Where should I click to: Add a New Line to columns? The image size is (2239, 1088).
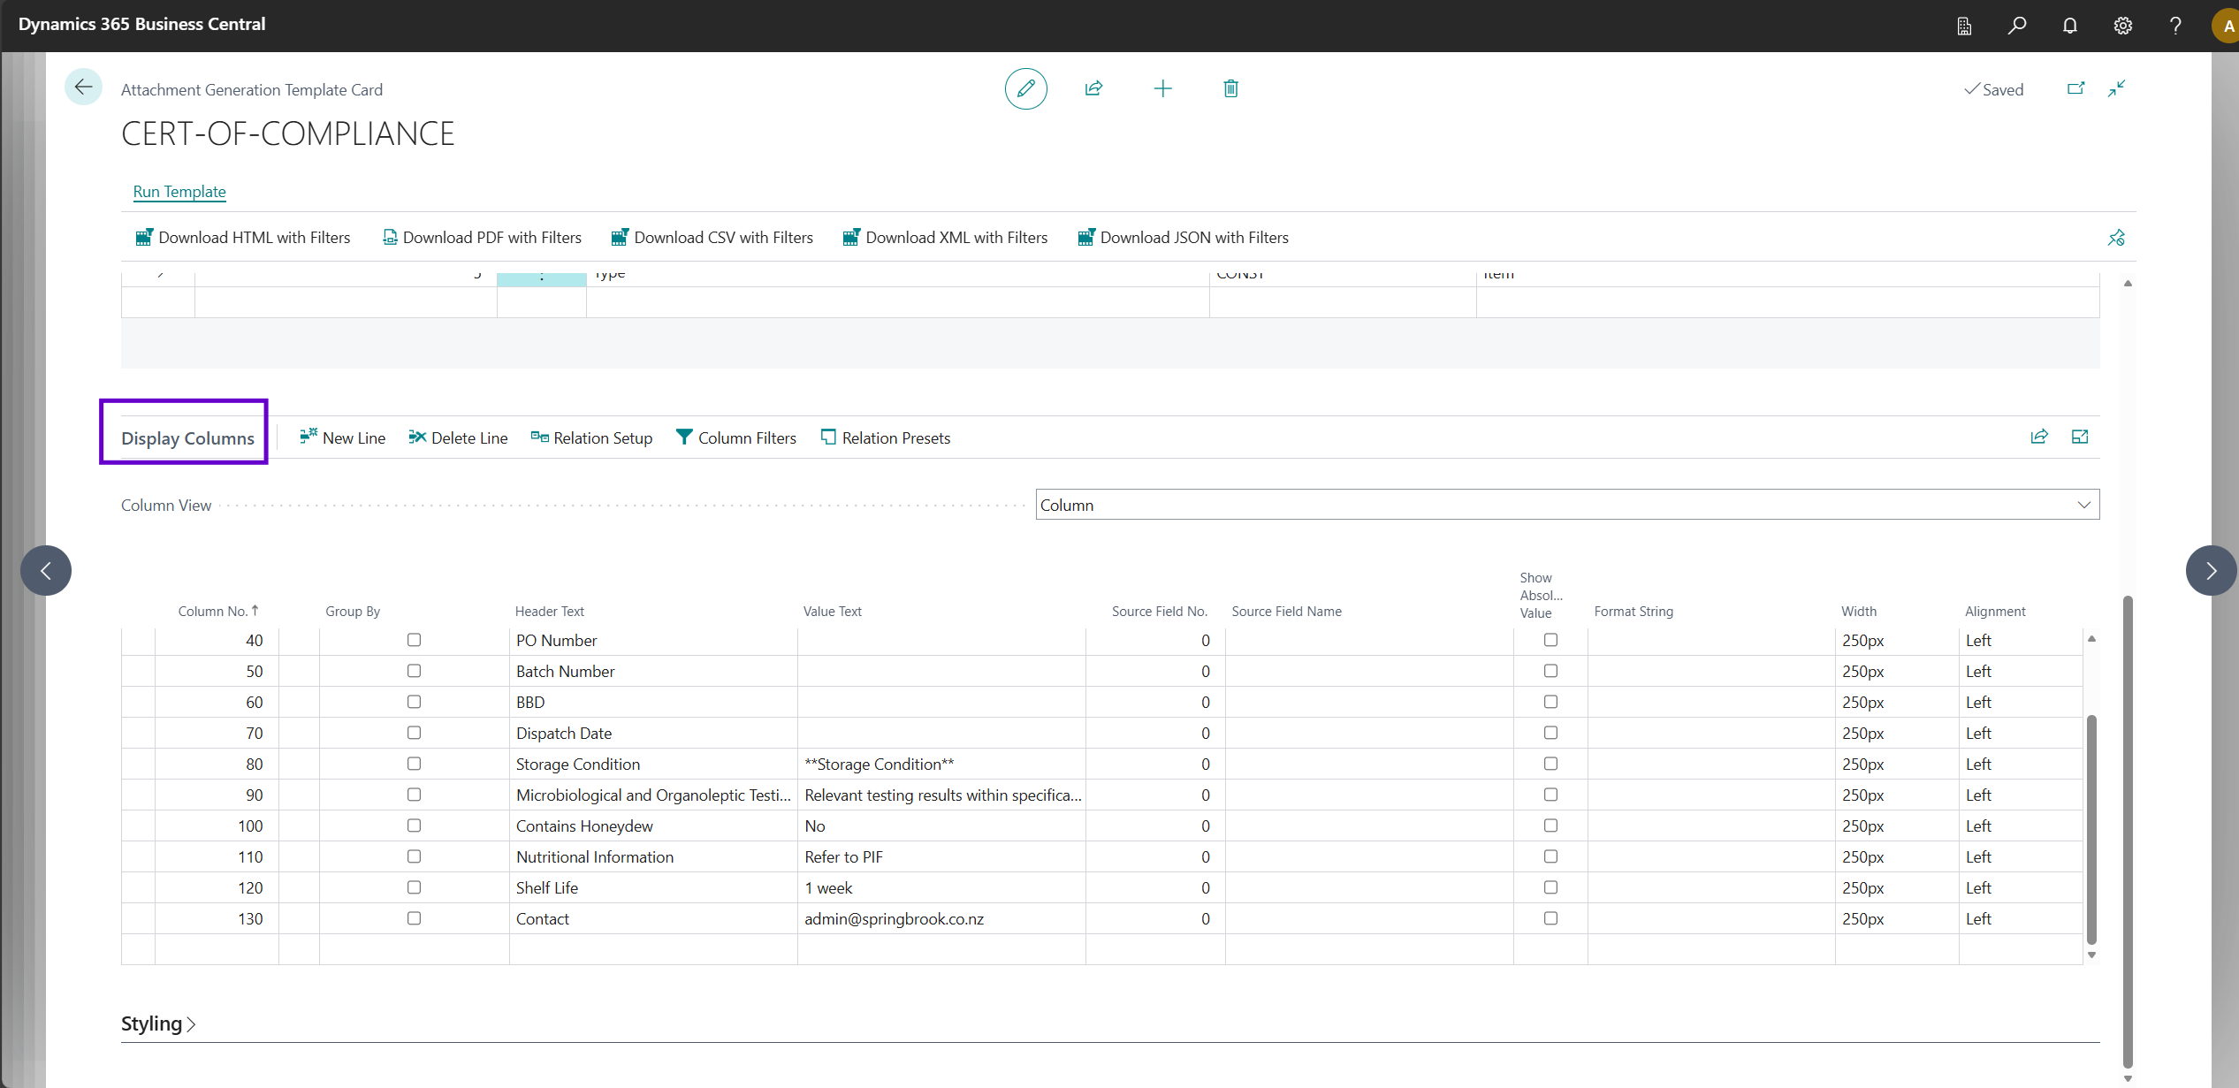pos(342,437)
